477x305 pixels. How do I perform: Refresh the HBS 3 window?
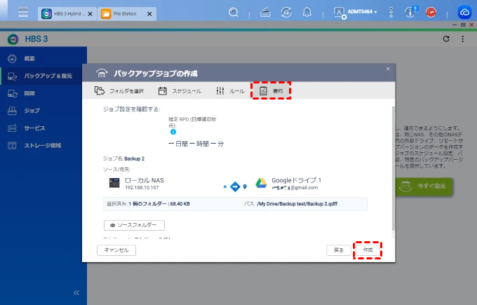pyautogui.click(x=446, y=39)
